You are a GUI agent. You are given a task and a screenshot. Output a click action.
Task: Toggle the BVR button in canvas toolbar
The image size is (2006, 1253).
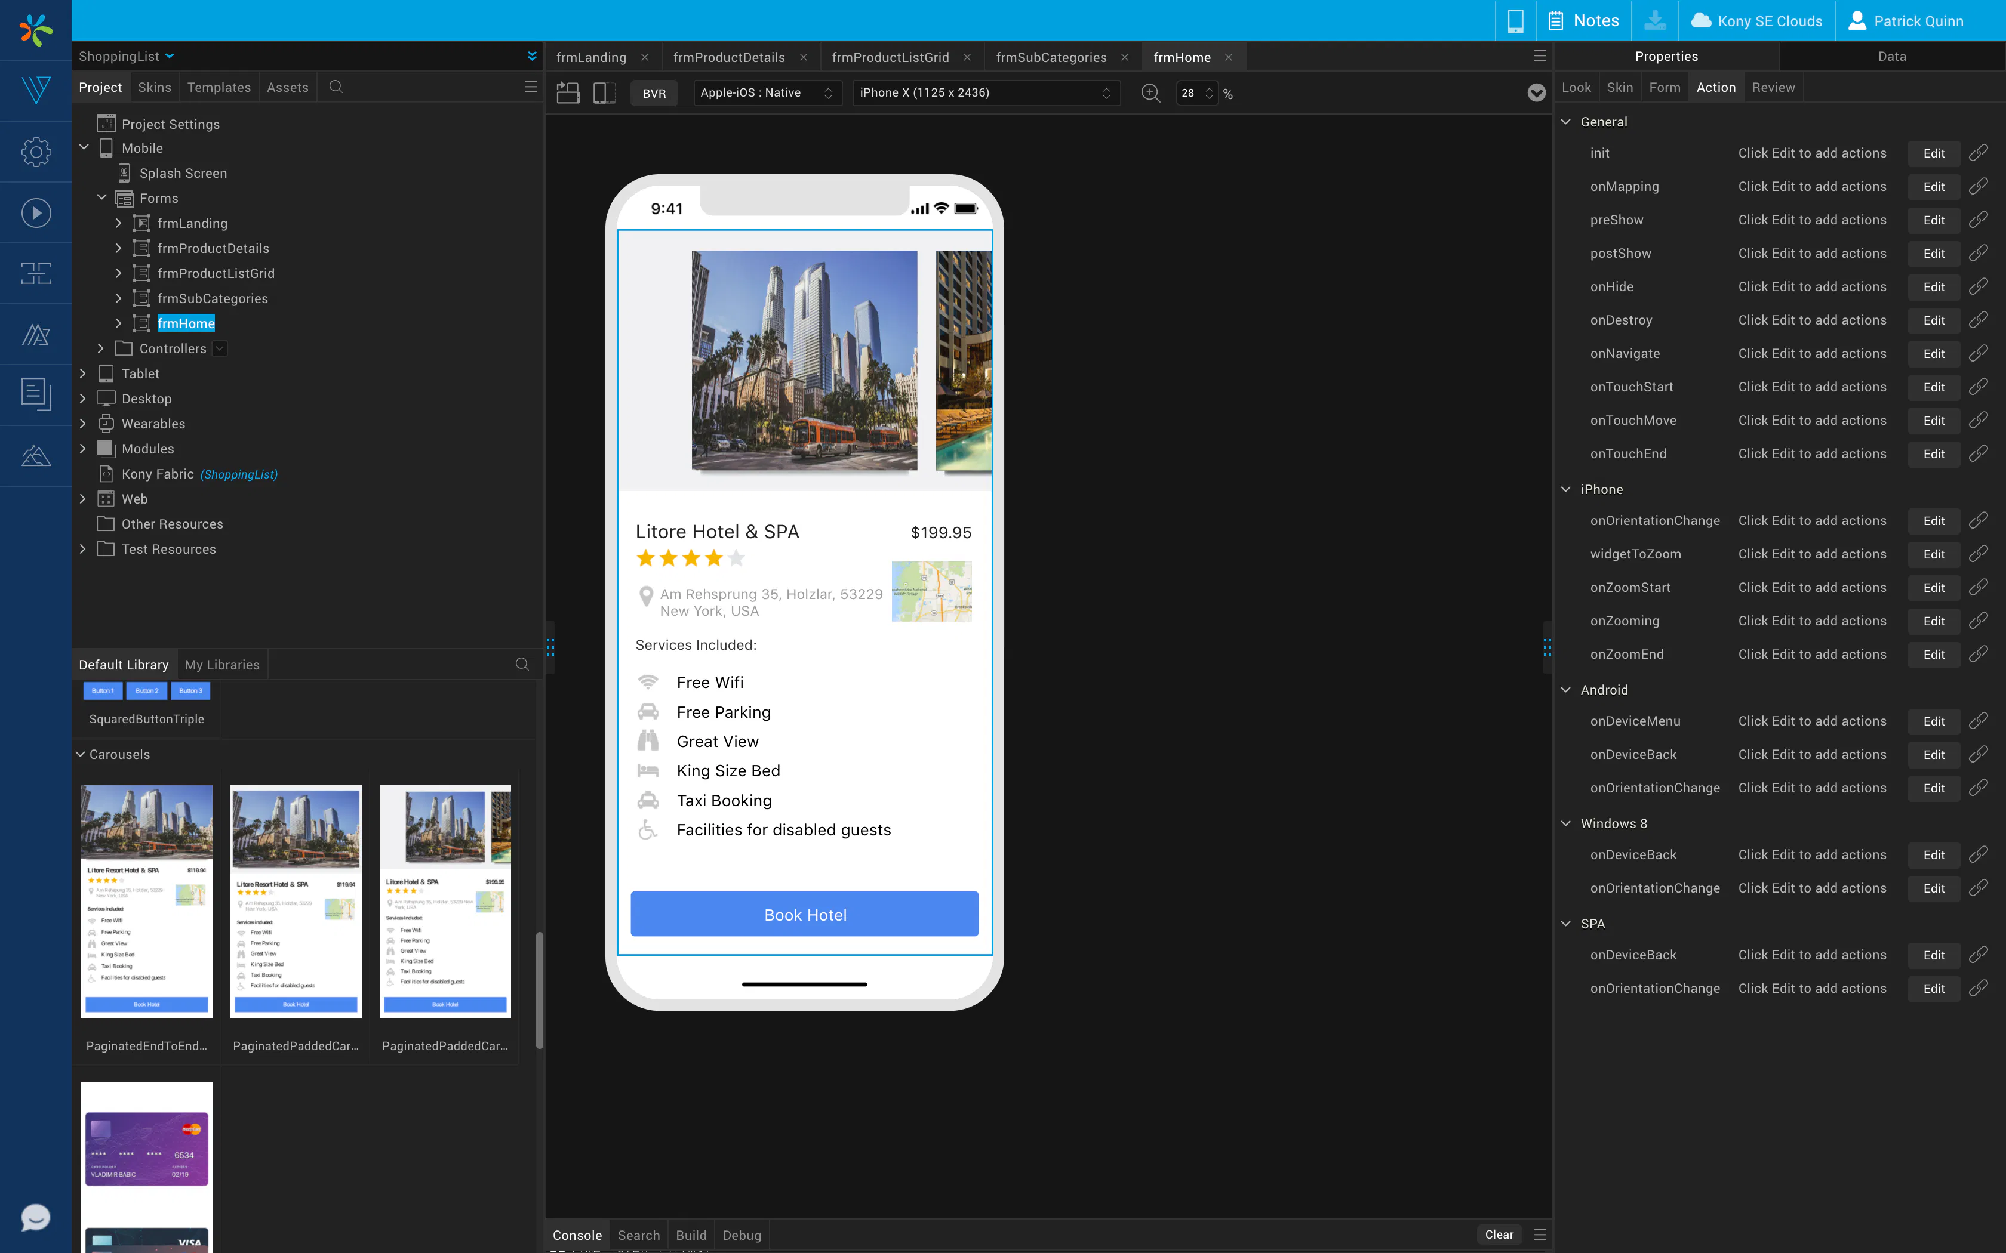pyautogui.click(x=654, y=93)
